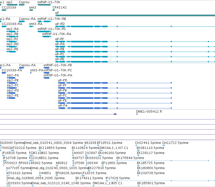This screenshot has width=215, height=187.
Task: Click protein uif-PD label
Action: click(62, 80)
